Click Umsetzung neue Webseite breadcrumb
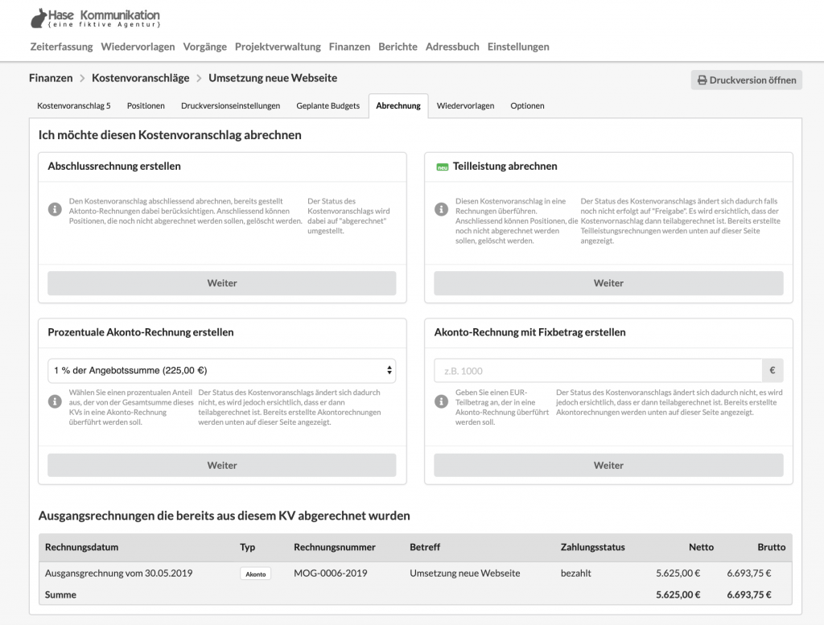Viewport: 824px width, 625px height. pos(273,78)
